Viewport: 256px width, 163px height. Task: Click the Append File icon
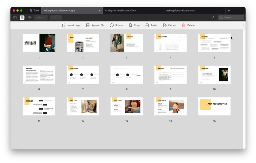tap(87, 25)
